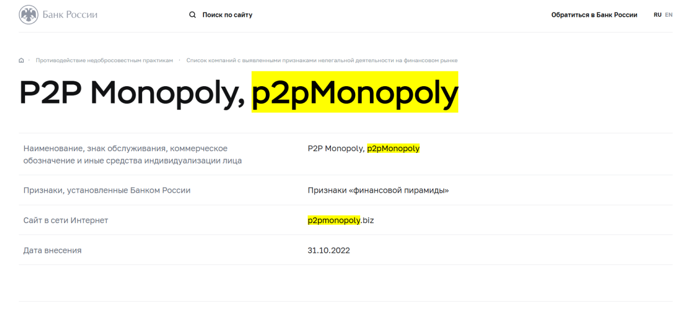Click the home icon in breadcrumbs
This screenshot has width=677, height=312.
tap(21, 60)
